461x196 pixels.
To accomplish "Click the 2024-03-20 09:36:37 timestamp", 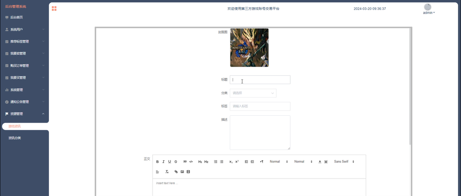I will [370, 9].
